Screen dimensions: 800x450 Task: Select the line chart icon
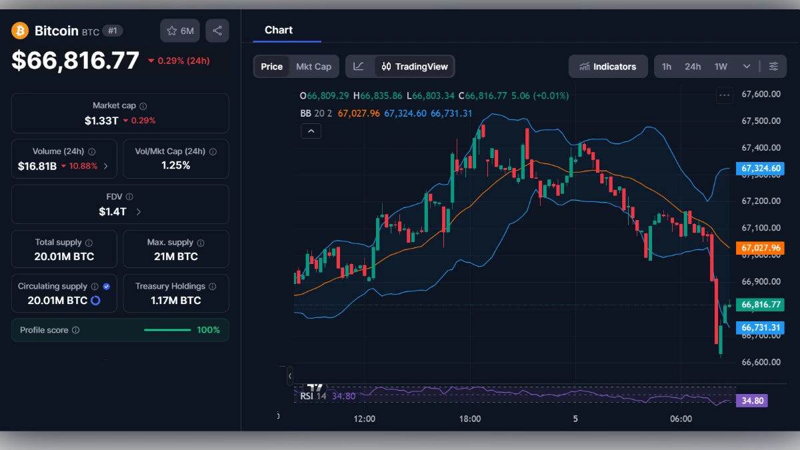tap(358, 66)
